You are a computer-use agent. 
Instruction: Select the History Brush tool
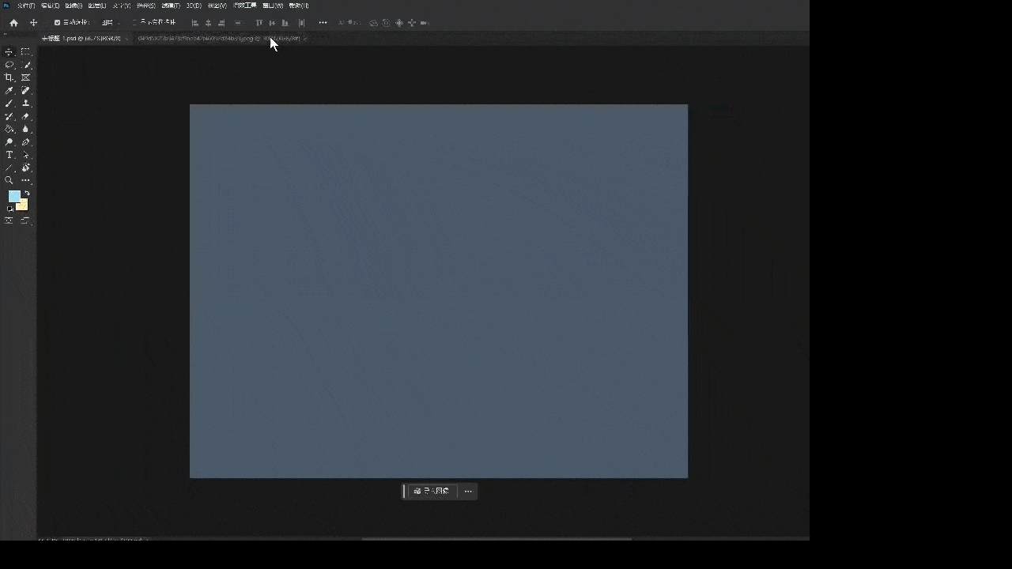[9, 116]
